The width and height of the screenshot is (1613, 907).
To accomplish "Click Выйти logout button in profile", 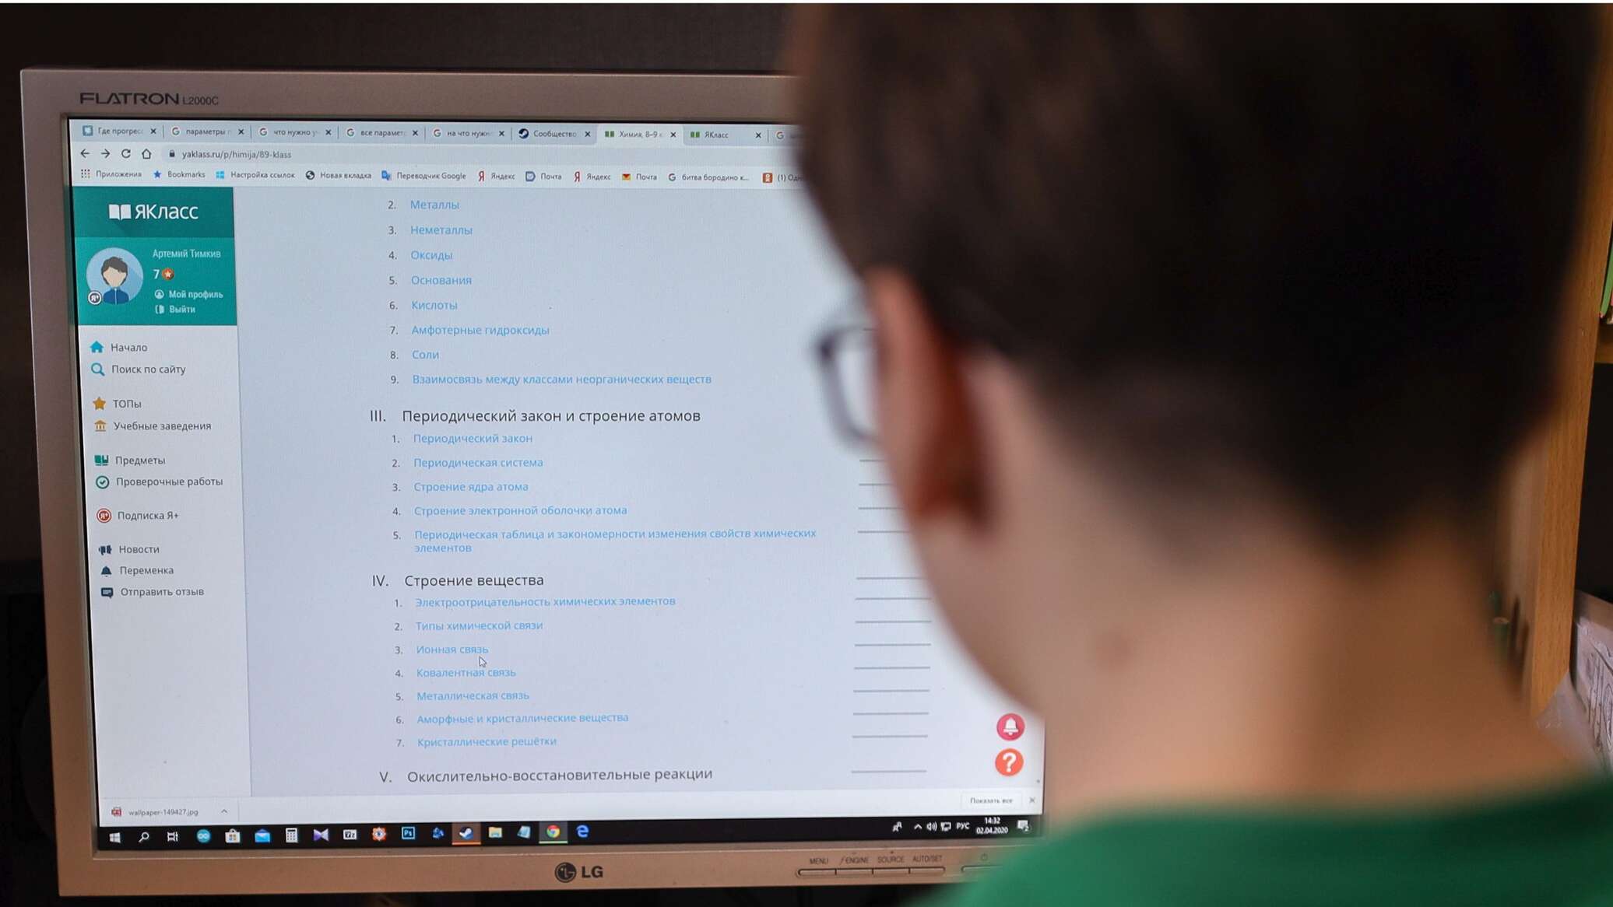I will pos(180,309).
